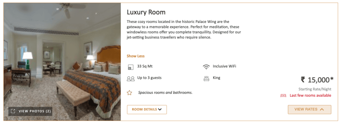Click the Up to 3 guests label
The image size is (342, 123).
[149, 78]
